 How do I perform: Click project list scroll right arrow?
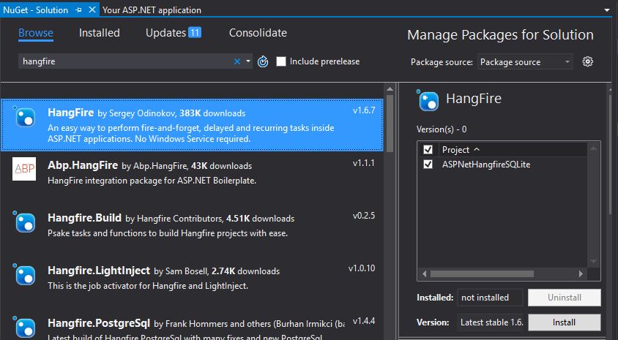coord(581,273)
